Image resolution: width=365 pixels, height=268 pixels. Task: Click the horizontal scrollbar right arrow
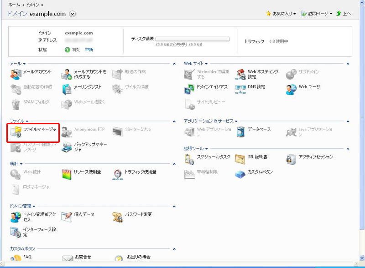(356, 263)
